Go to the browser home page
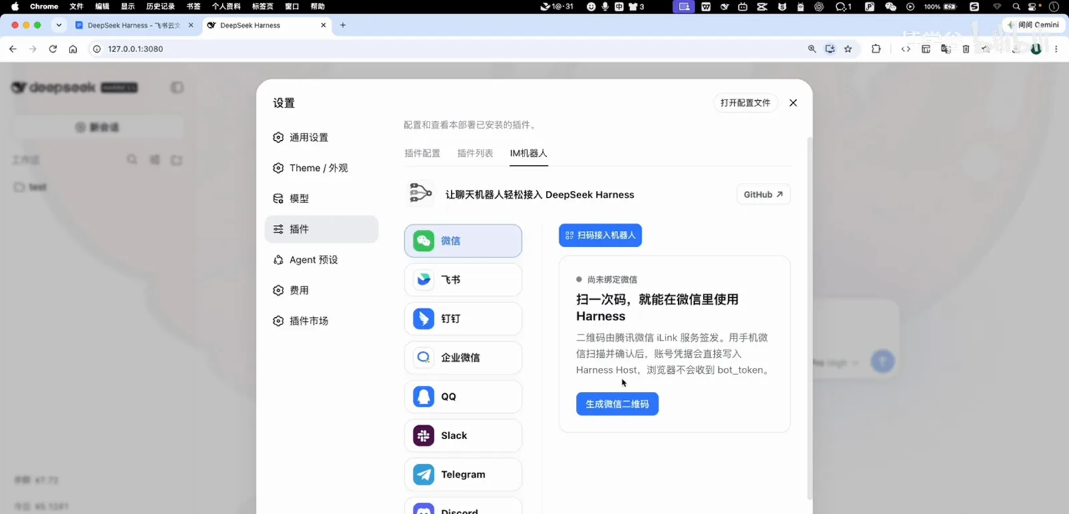The width and height of the screenshot is (1069, 514). point(73,49)
